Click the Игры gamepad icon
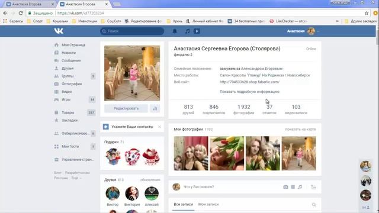This screenshot has width=379, height=213. [56, 99]
